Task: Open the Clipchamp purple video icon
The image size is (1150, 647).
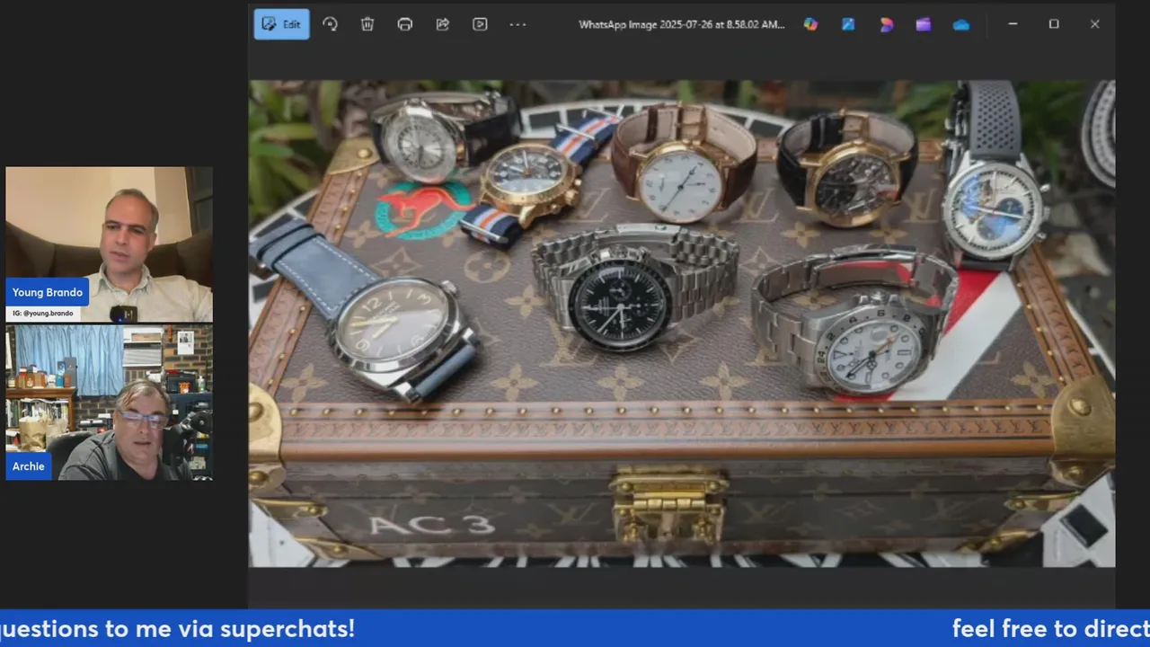Action: tap(924, 24)
